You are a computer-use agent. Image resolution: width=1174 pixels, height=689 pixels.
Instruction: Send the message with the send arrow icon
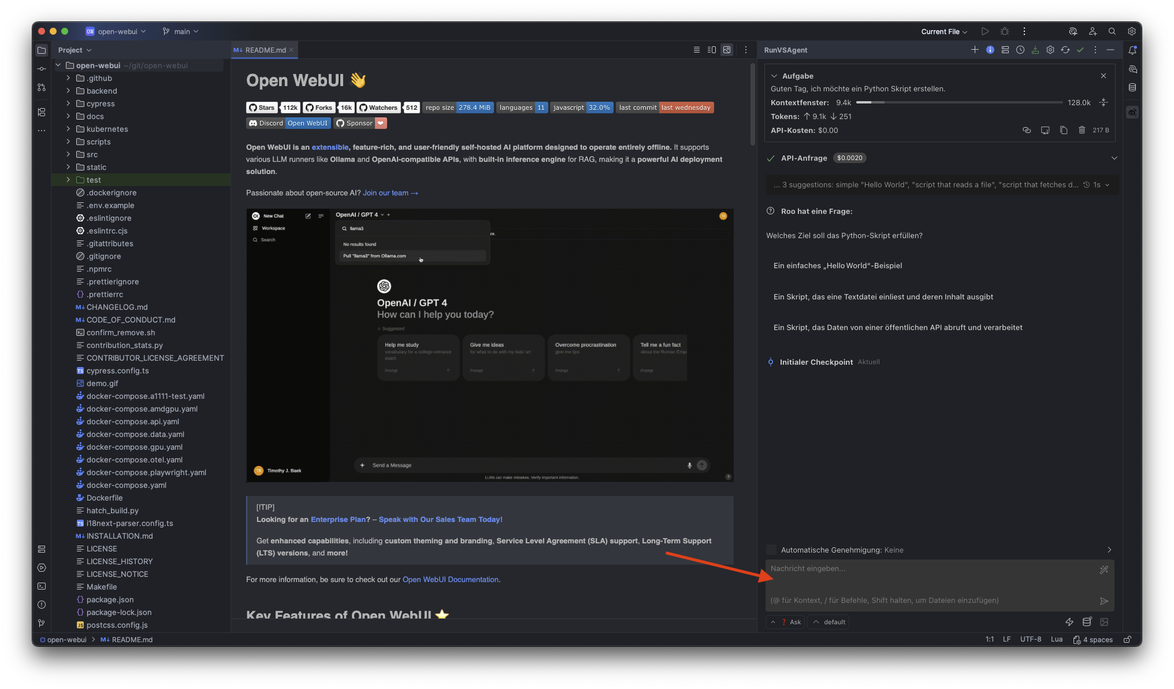[1104, 601]
